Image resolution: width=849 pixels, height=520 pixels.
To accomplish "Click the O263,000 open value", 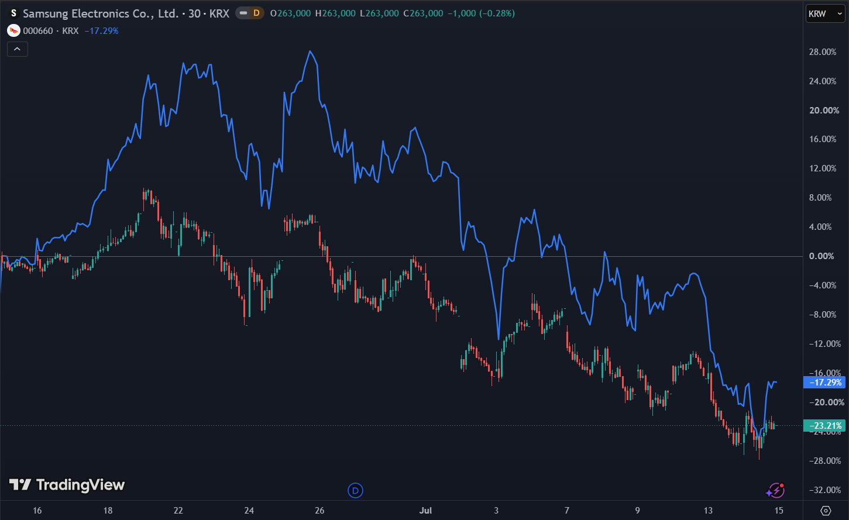I will (291, 13).
